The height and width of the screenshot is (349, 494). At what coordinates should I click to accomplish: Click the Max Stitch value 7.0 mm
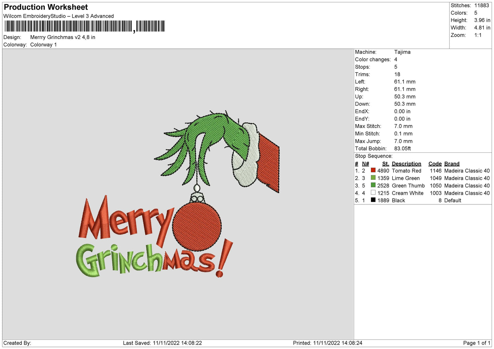pyautogui.click(x=403, y=126)
